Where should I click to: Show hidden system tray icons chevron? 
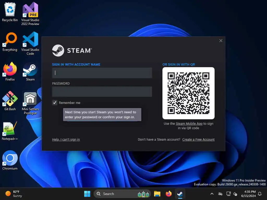point(212,194)
